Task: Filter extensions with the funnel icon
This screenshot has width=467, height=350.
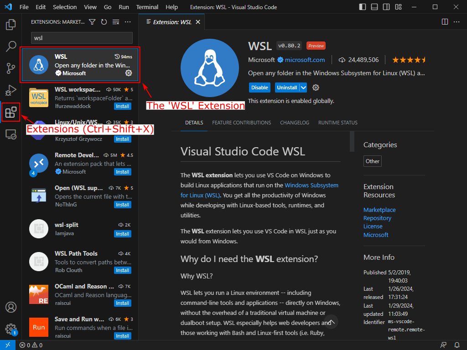Action: [x=92, y=22]
